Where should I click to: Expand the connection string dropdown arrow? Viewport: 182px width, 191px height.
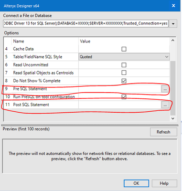click(173, 24)
